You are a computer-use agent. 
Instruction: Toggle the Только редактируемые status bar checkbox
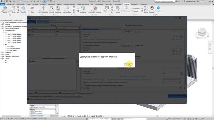(167, 119)
